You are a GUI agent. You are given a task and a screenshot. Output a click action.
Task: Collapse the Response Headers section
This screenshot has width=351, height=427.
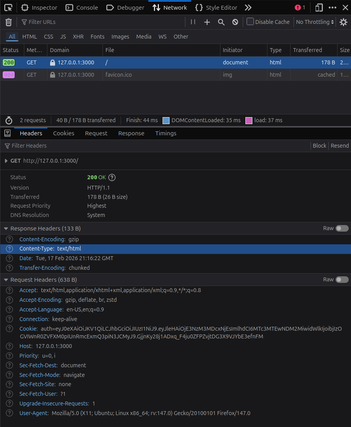6,229
